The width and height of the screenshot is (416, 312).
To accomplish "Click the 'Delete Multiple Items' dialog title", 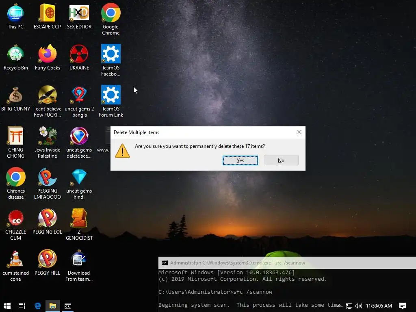I will click(x=136, y=132).
